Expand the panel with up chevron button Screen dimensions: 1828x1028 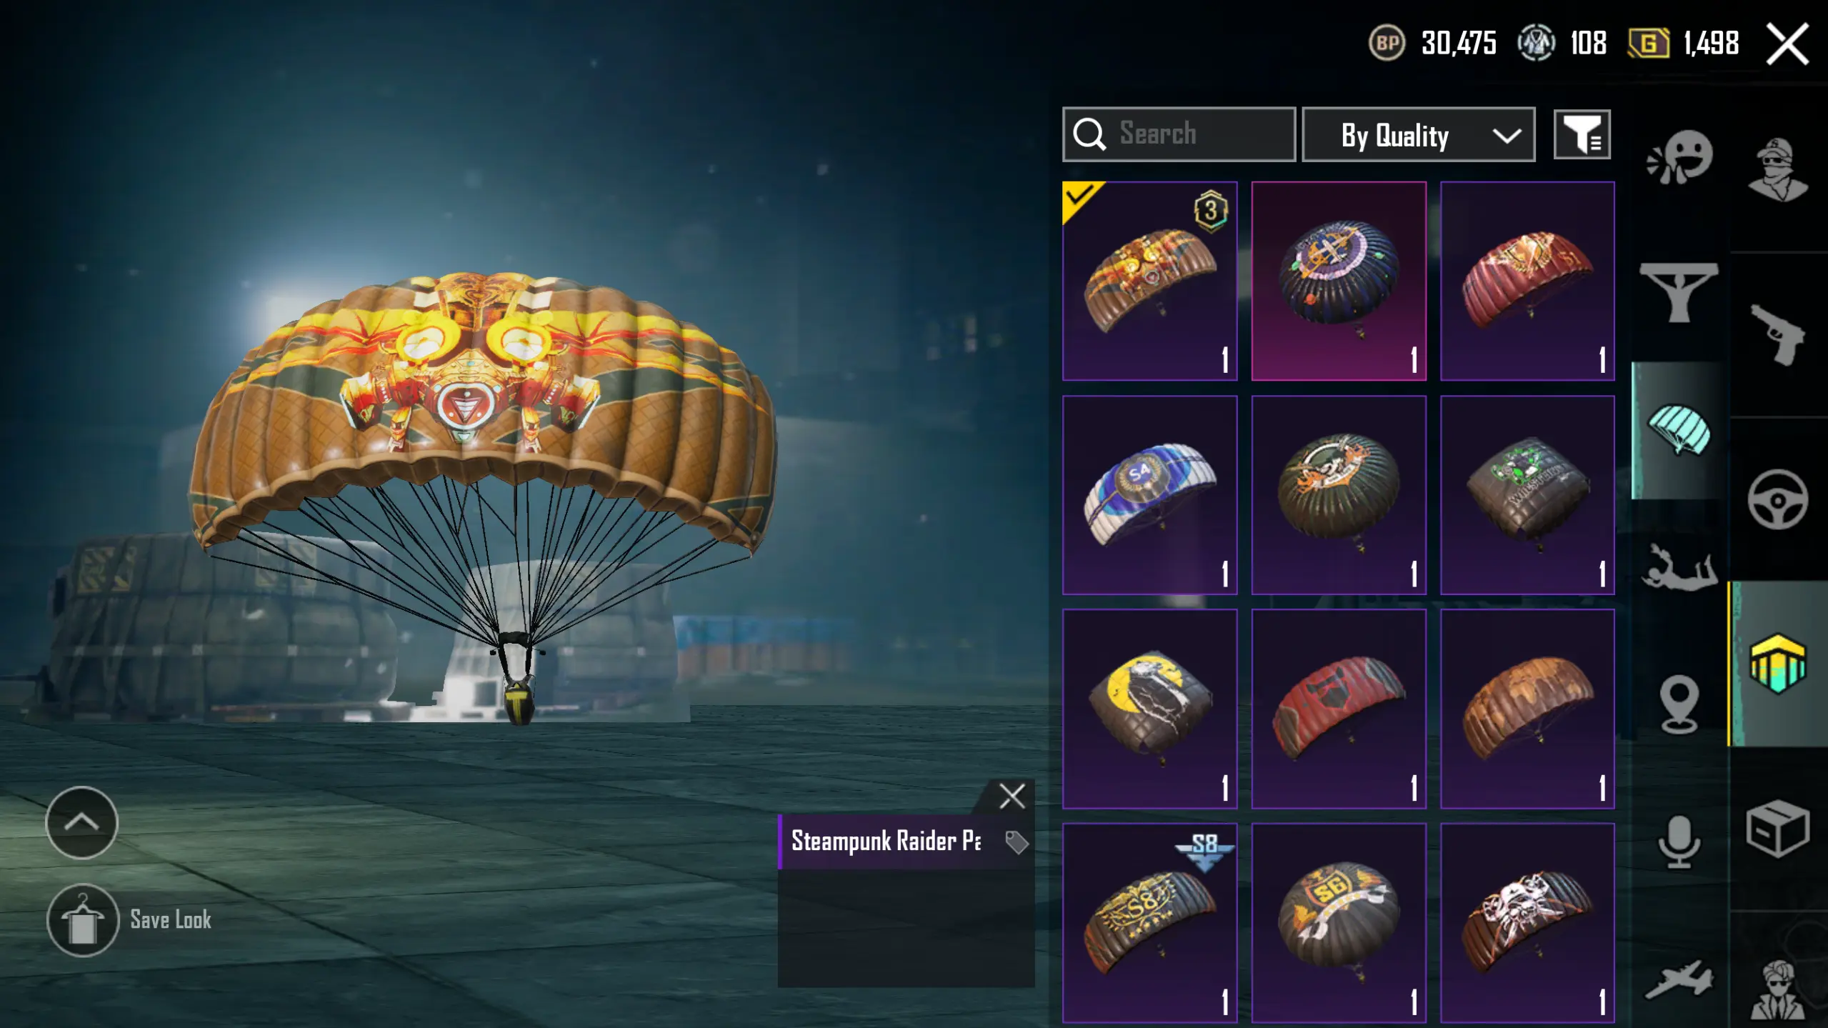tap(81, 822)
